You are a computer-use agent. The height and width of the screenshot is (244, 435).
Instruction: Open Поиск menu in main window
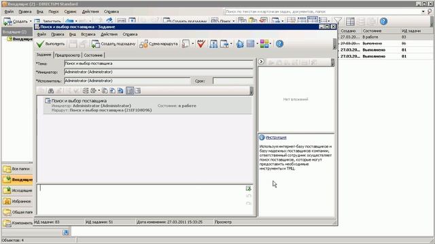click(x=54, y=12)
